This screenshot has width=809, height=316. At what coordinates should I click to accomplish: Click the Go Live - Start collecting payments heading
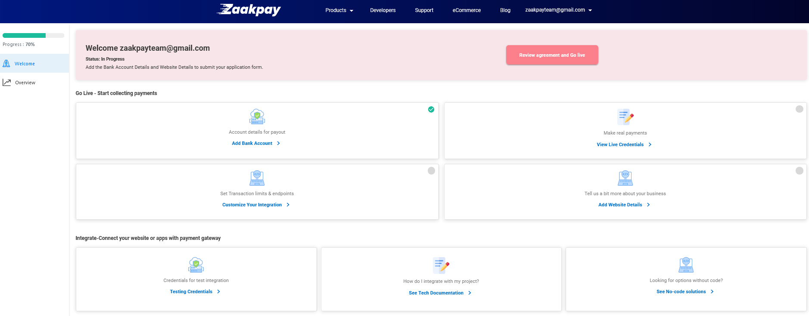(116, 93)
